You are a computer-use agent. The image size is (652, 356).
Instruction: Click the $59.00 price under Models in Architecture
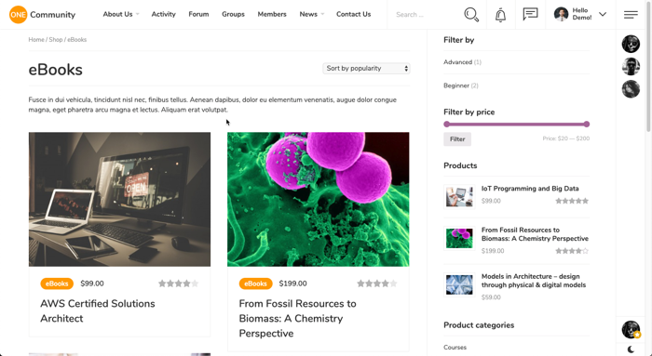click(x=491, y=297)
